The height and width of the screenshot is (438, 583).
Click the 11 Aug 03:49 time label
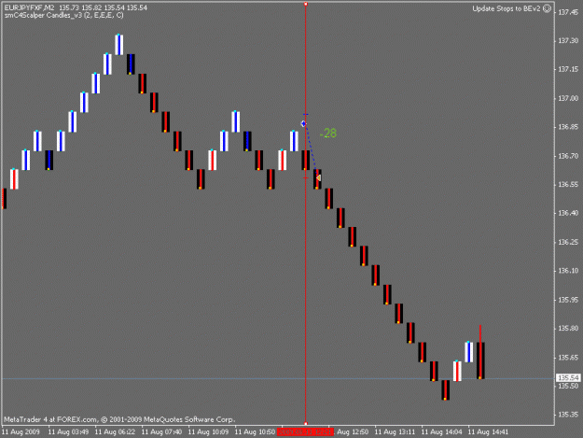[69, 432]
